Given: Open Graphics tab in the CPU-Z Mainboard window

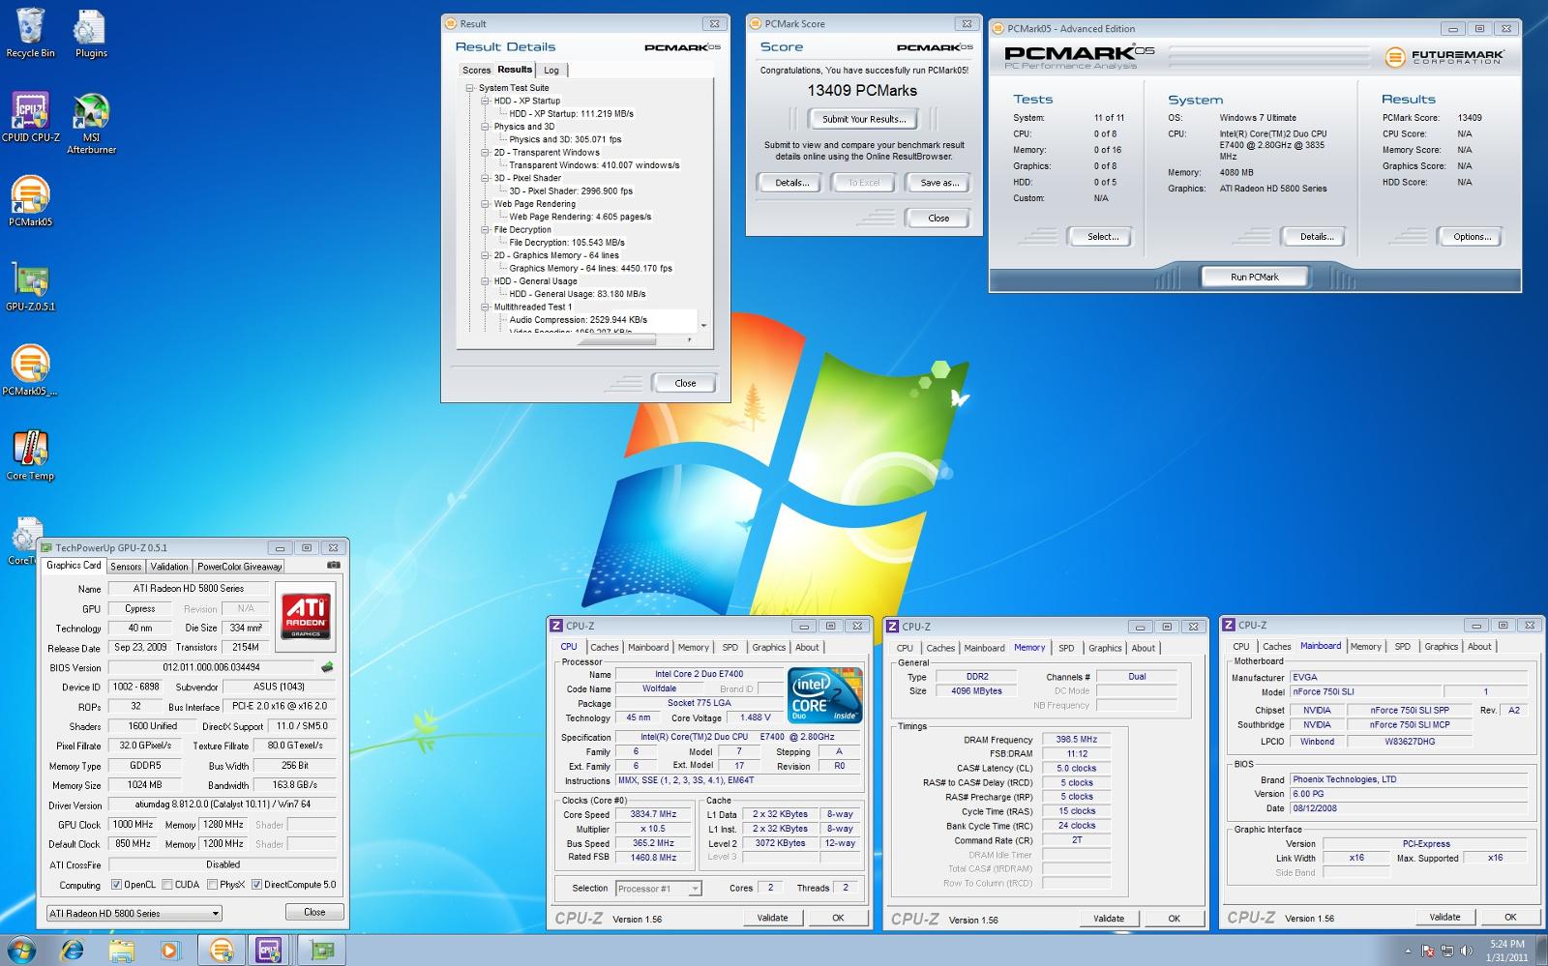Looking at the screenshot, I should point(1441,647).
